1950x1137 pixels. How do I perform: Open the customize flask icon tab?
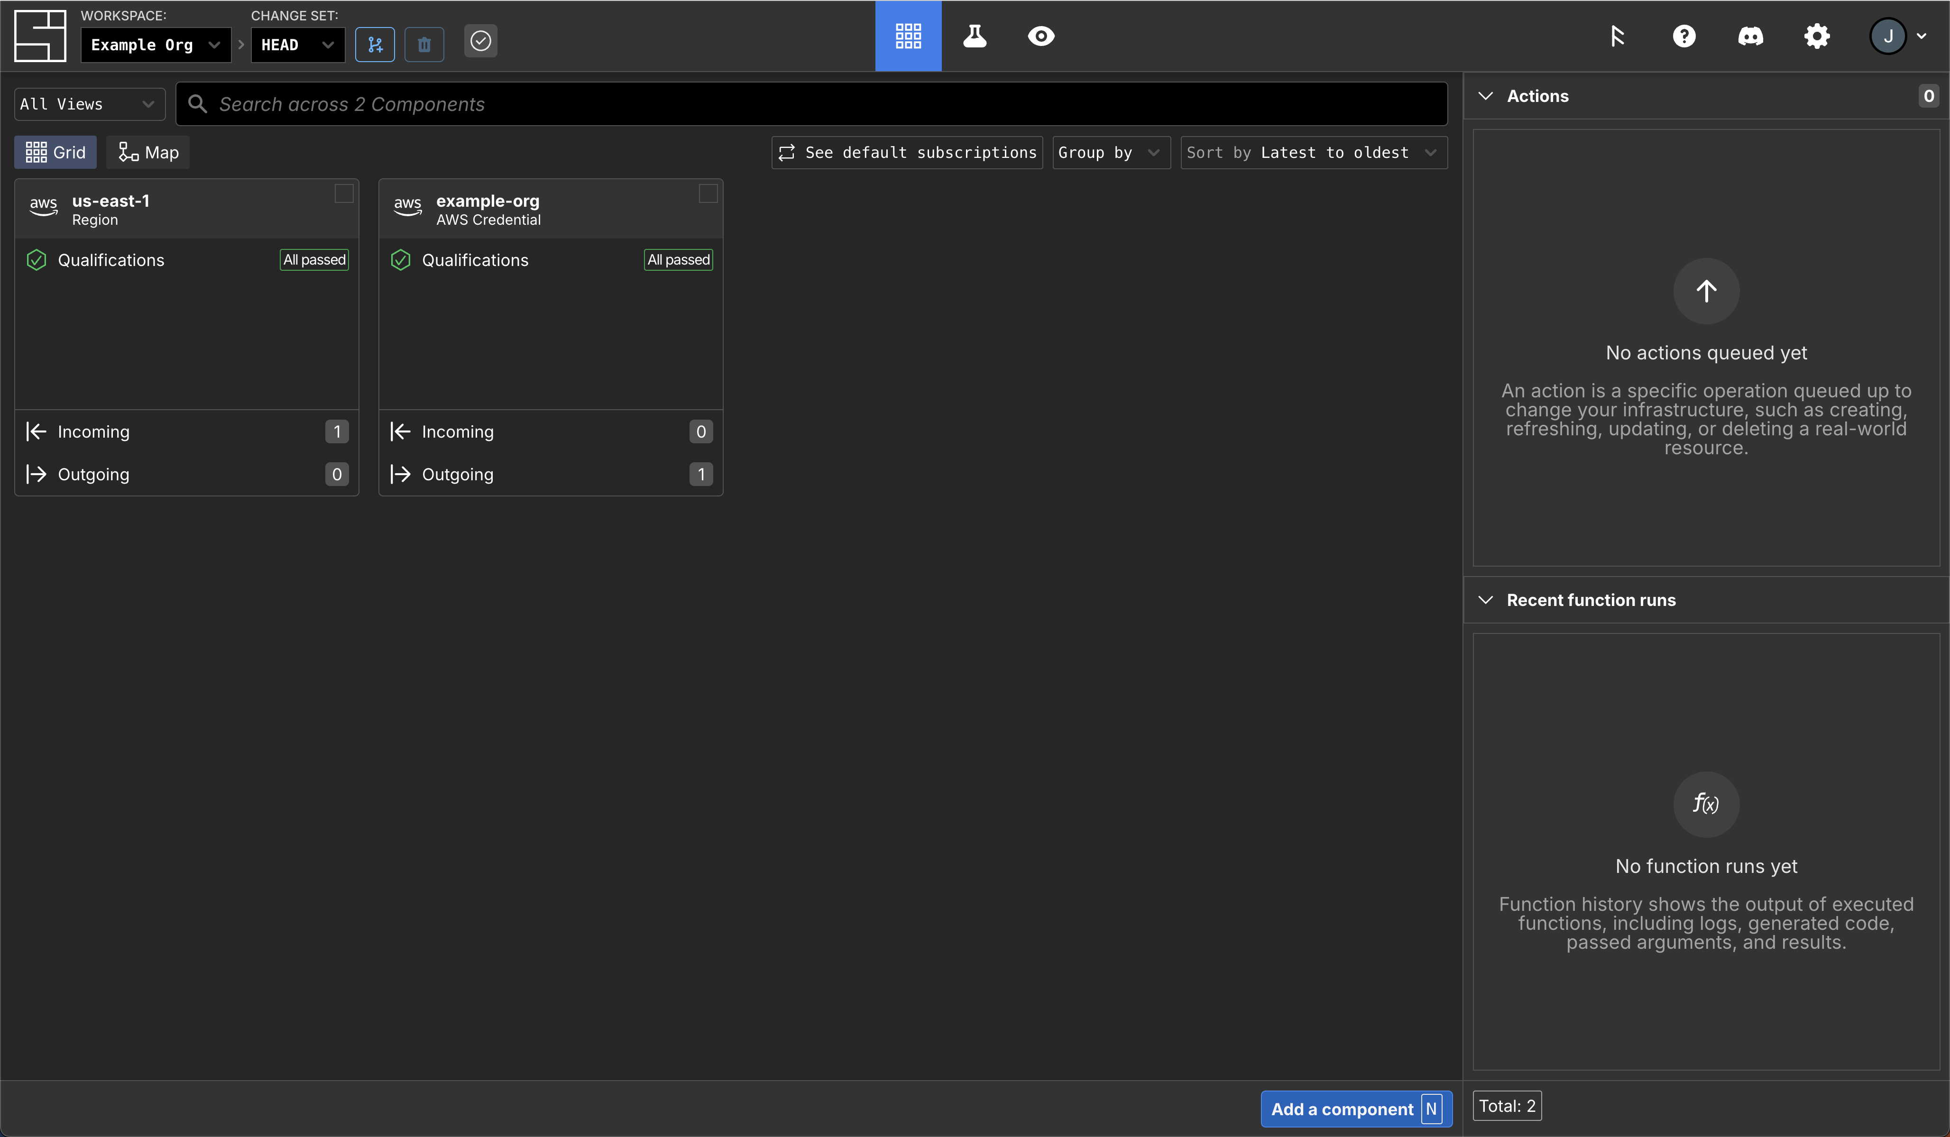(975, 36)
